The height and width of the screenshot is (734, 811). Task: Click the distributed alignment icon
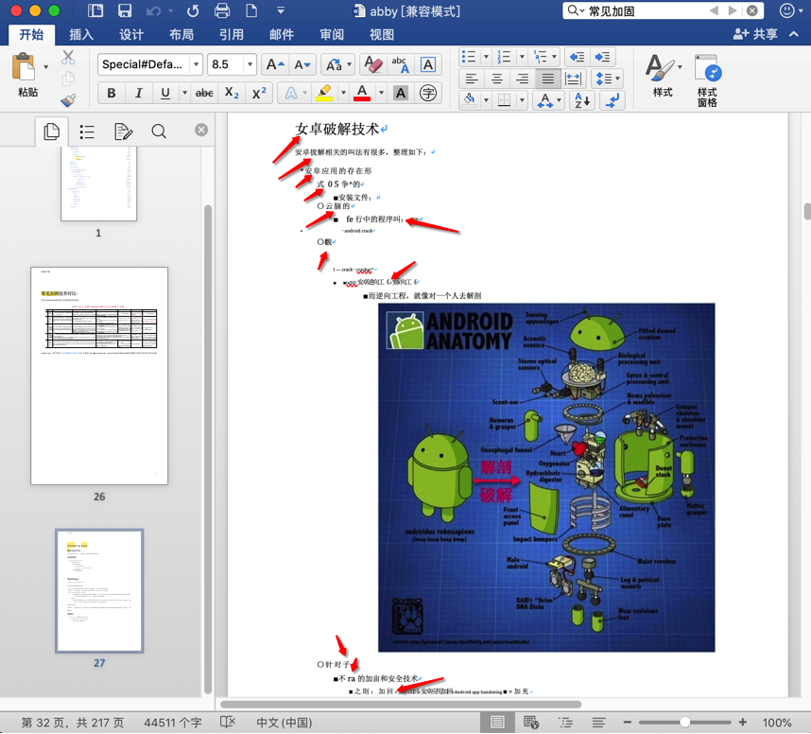(574, 79)
